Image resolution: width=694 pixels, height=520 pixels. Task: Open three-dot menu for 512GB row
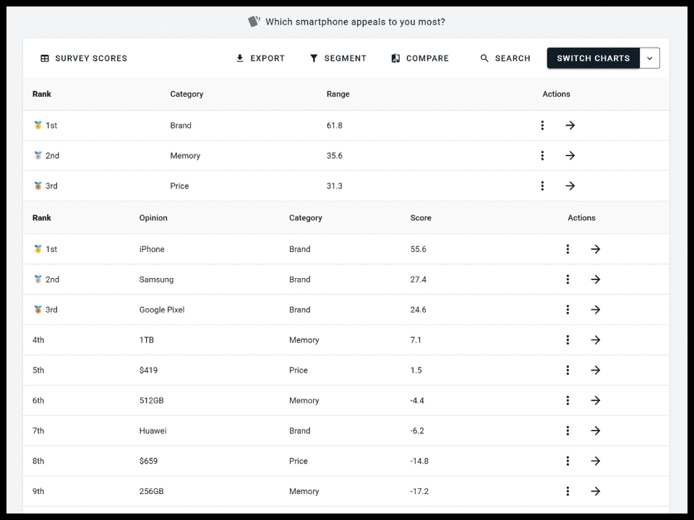pyautogui.click(x=567, y=400)
